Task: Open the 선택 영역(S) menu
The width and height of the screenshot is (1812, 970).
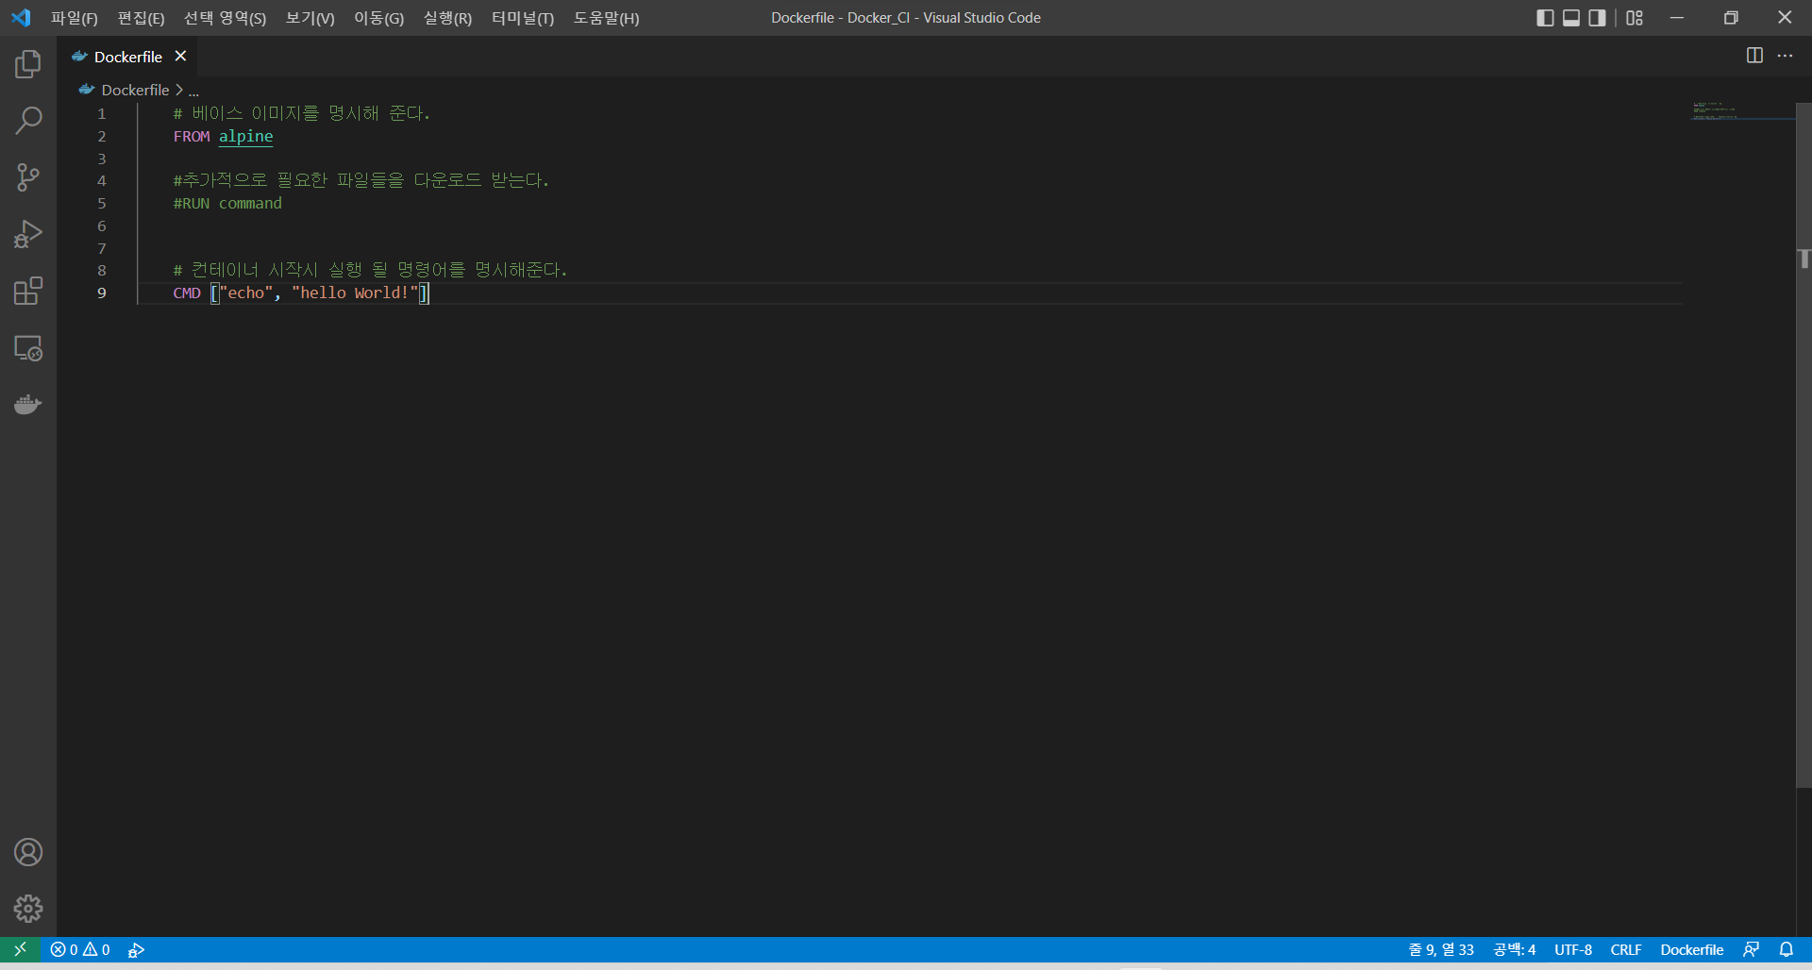Action: tap(225, 18)
